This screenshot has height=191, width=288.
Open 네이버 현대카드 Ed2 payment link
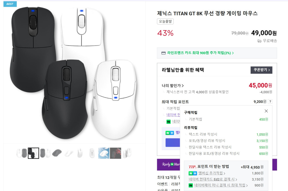(x=213, y=179)
